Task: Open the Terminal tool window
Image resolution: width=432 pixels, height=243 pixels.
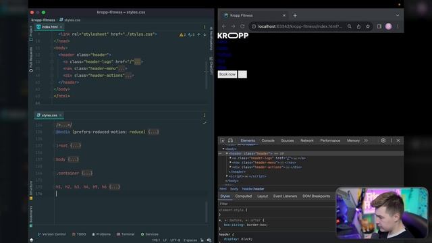Action: pyautogui.click(x=126, y=234)
